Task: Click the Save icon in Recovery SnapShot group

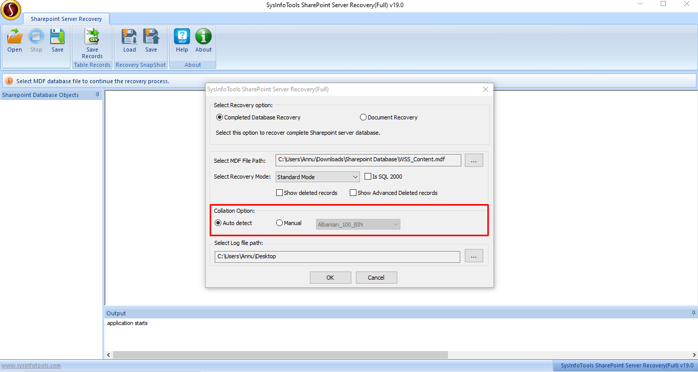Action: (x=151, y=37)
